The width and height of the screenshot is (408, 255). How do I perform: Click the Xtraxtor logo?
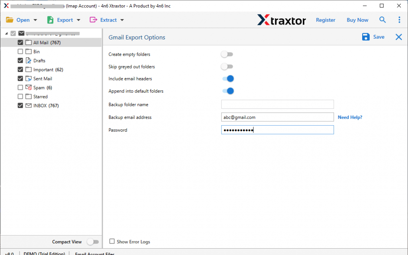tap(282, 19)
